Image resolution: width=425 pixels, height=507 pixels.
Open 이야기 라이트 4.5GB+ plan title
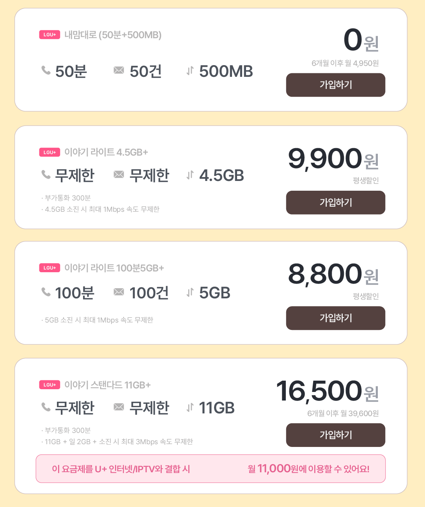pyautogui.click(x=106, y=152)
